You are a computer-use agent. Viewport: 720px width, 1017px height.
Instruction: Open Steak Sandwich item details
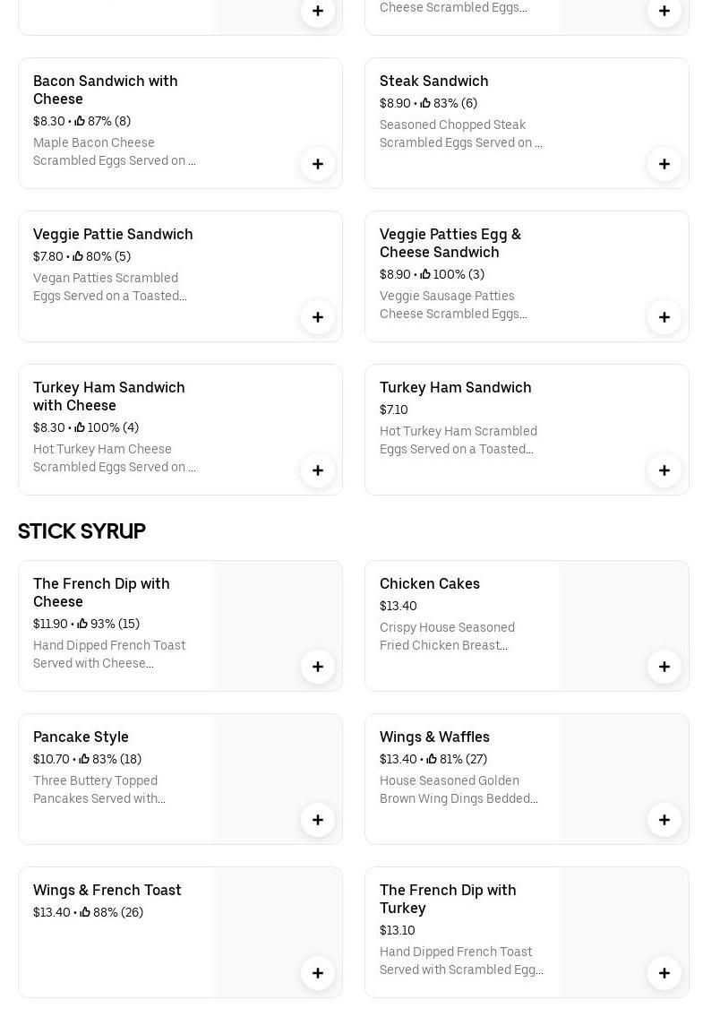click(433, 81)
